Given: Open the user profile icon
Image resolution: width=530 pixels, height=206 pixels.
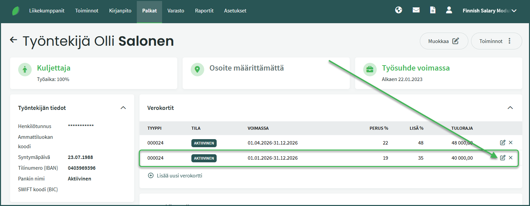Looking at the screenshot, I should 449,10.
